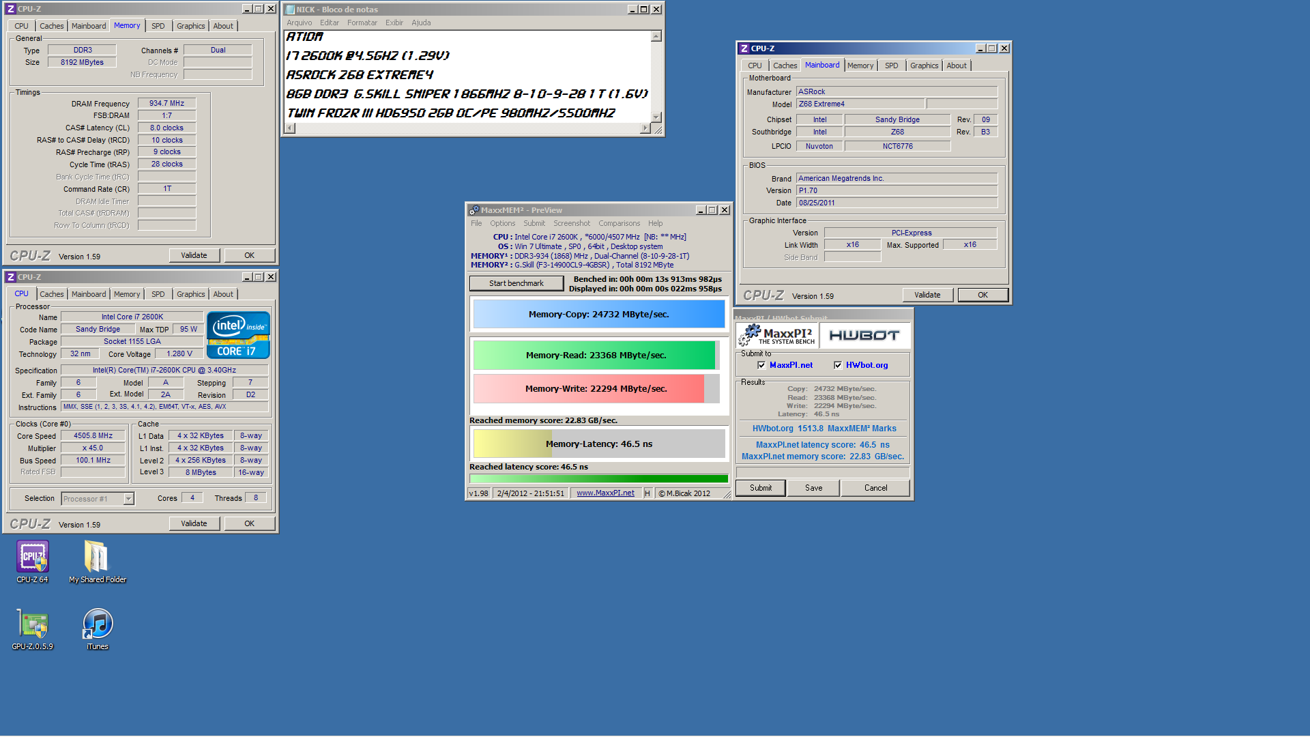The image size is (1310, 737).
Task: Click the Core Voltage 1.280 V value
Action: pos(179,354)
